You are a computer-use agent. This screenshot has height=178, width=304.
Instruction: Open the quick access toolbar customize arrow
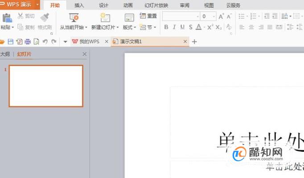point(66,41)
